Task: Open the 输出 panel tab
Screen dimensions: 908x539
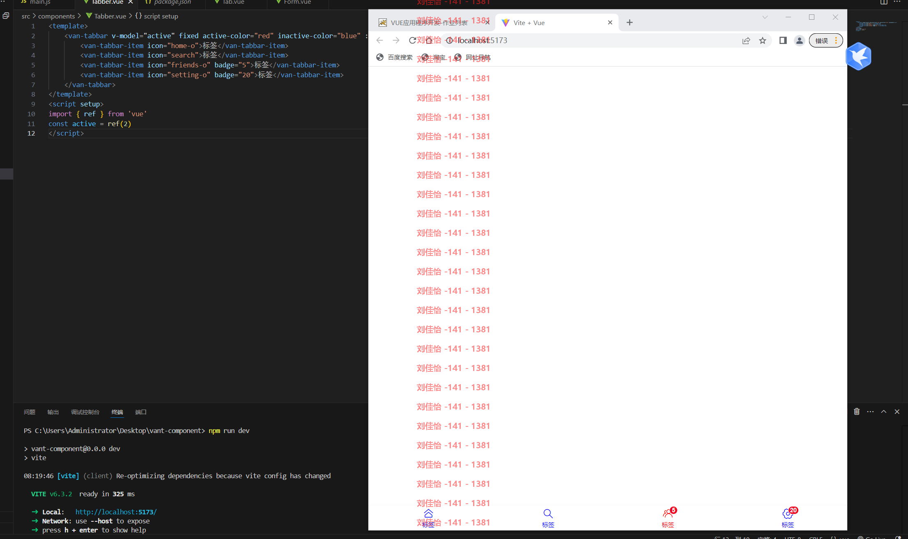Action: [x=53, y=412]
